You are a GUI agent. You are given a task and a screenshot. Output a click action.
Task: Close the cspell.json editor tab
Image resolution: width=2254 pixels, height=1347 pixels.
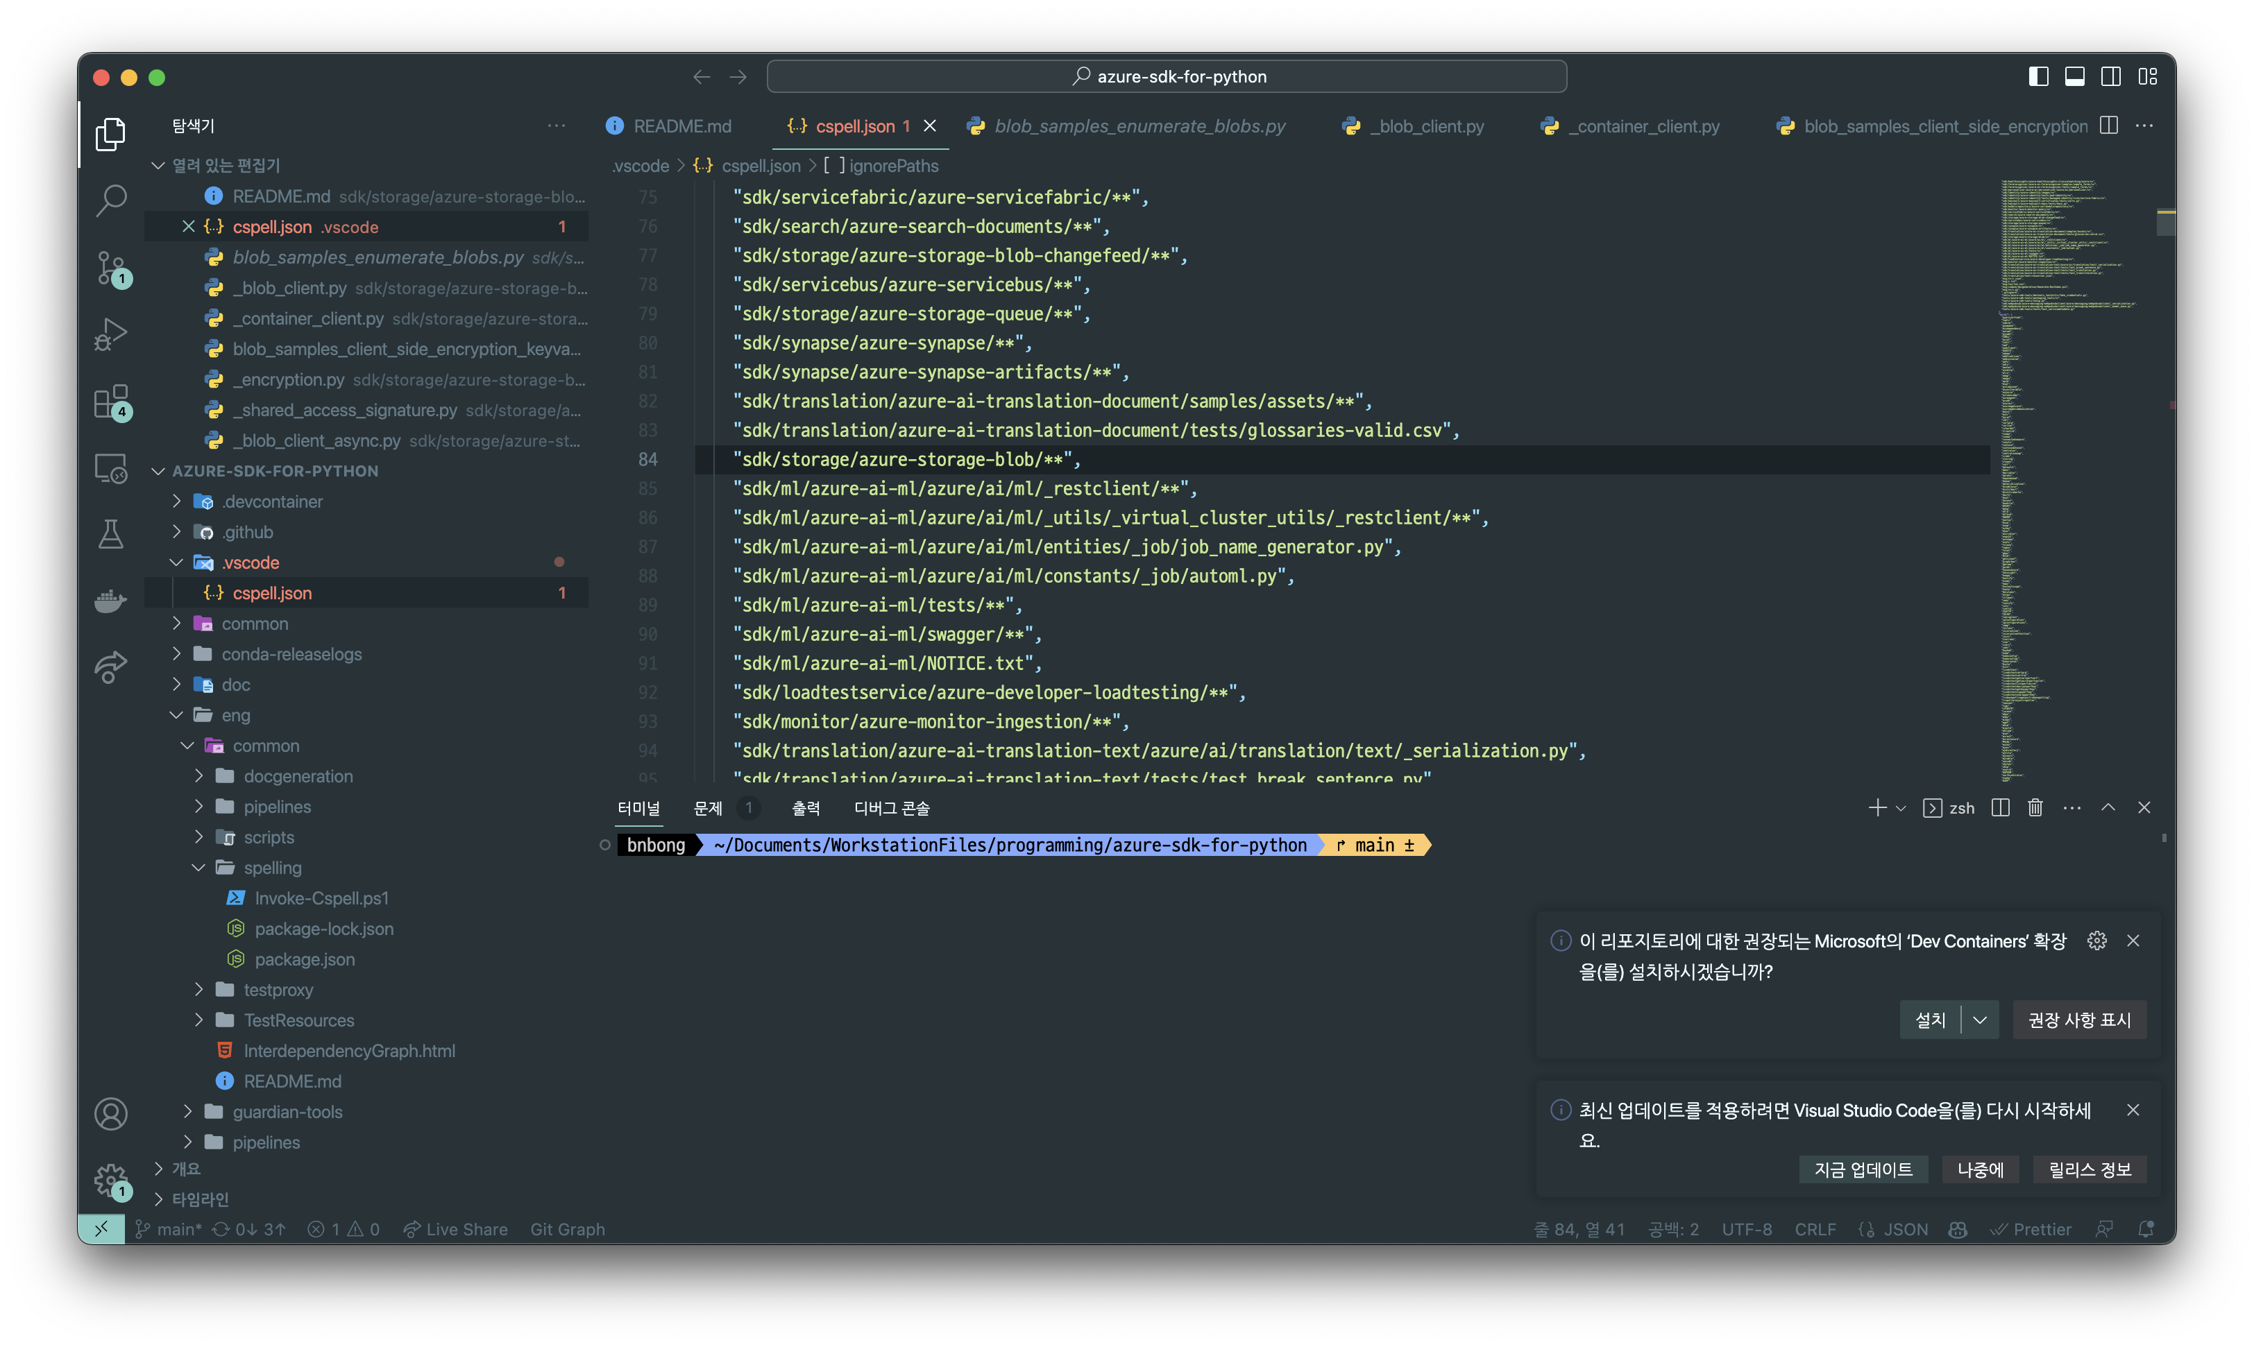pyautogui.click(x=930, y=126)
